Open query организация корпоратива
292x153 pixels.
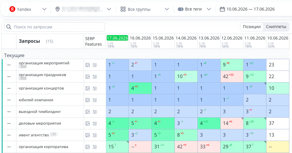[x=43, y=147]
